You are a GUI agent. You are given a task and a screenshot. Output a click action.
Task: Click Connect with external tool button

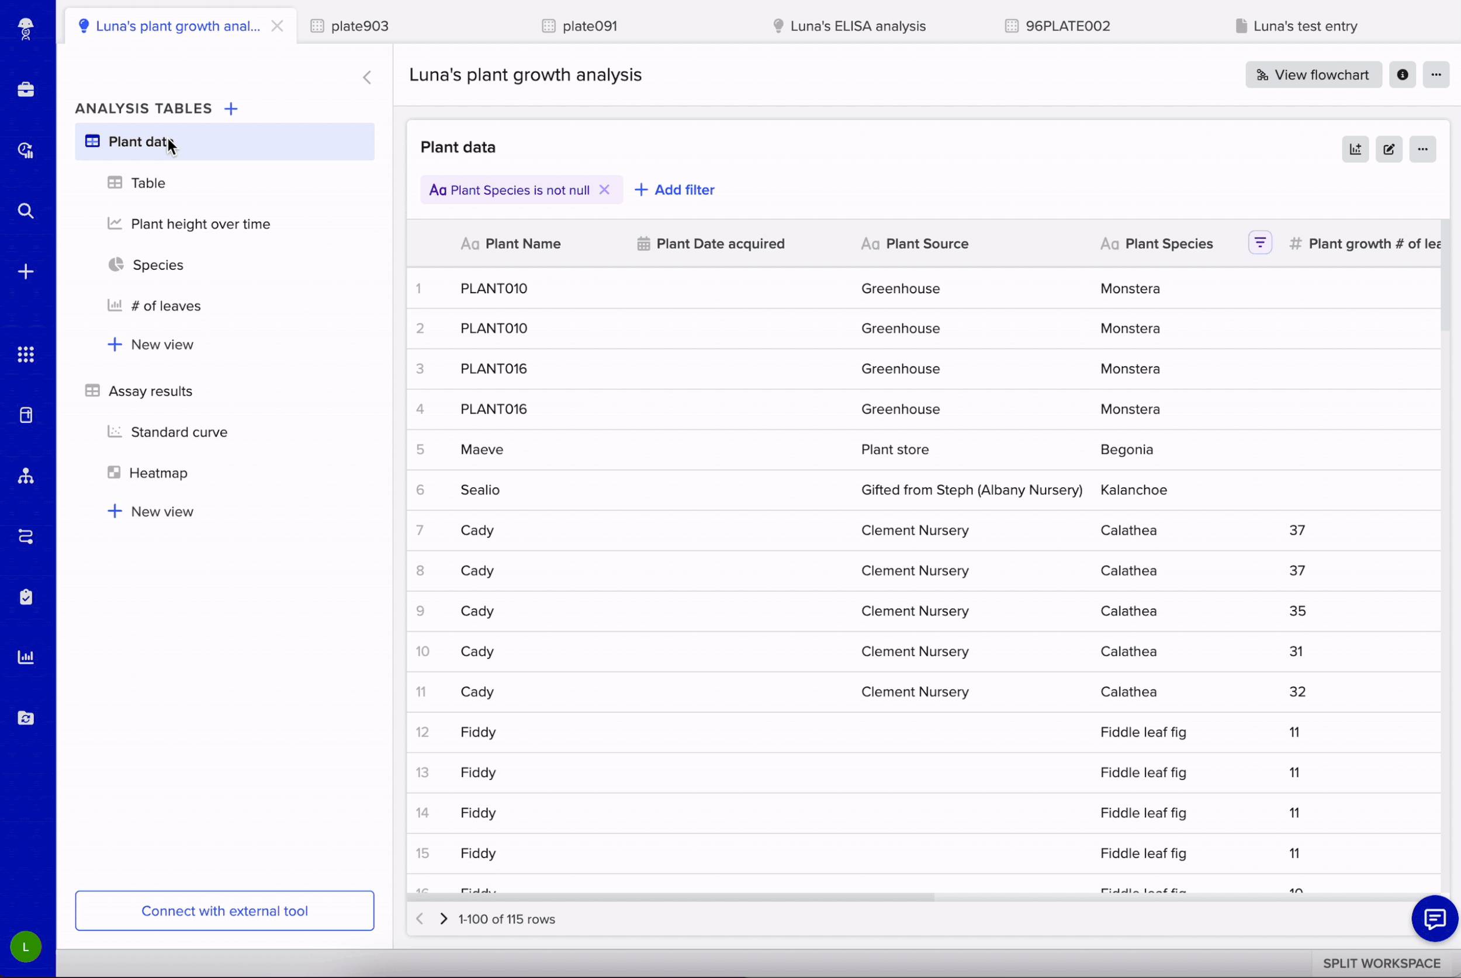tap(224, 911)
